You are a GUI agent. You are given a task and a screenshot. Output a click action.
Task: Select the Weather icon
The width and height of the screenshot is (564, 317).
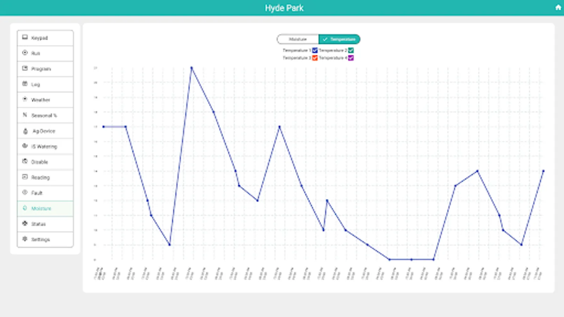25,99
